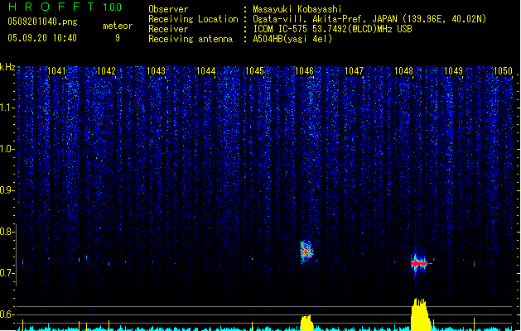Click the meteor echo blob near 1046
Viewport: 521px width, 331px height.
(x=306, y=252)
